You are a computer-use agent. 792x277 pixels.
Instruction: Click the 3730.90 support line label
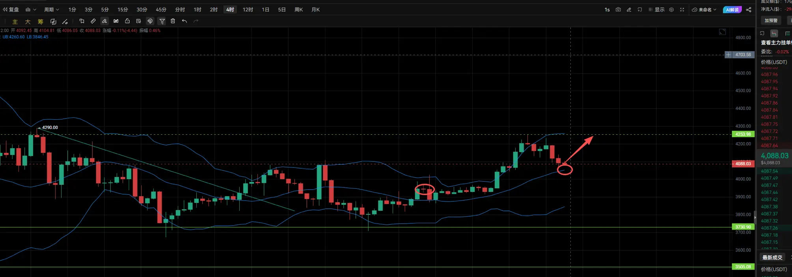[743, 227]
